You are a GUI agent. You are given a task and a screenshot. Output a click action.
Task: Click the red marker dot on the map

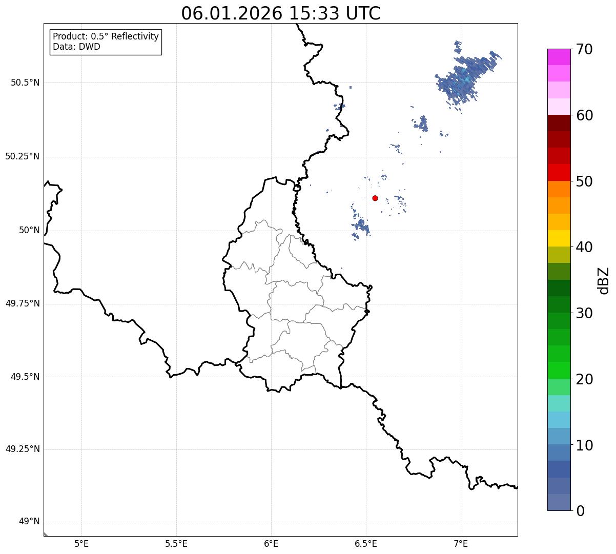pos(375,198)
